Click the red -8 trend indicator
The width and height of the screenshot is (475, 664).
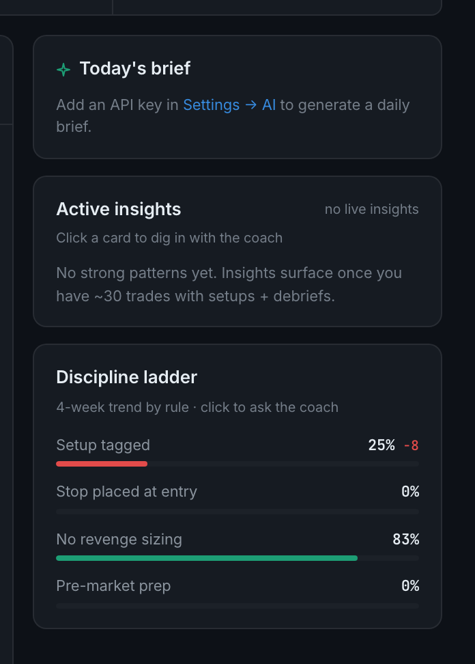coord(411,445)
